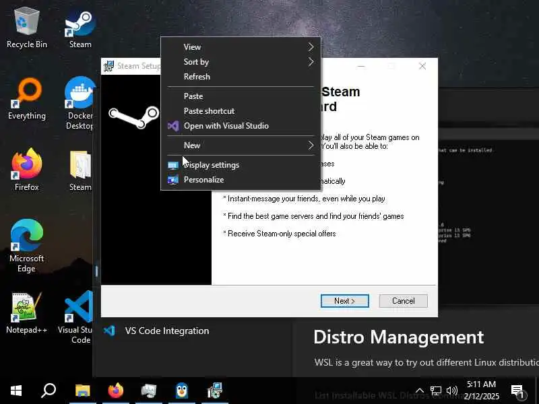
Task: Expand the New submenu
Action: point(241,145)
